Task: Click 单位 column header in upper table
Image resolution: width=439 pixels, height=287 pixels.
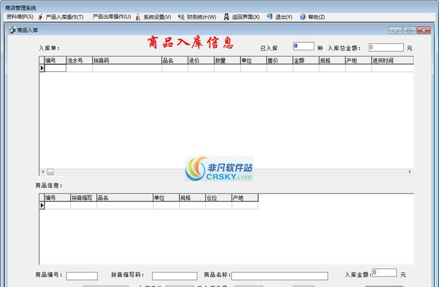Action: tap(253, 60)
